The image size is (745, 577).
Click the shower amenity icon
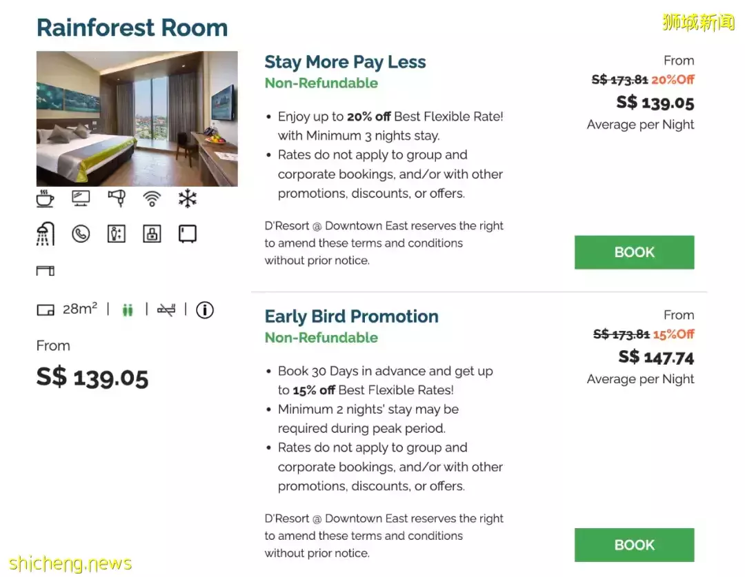click(46, 234)
